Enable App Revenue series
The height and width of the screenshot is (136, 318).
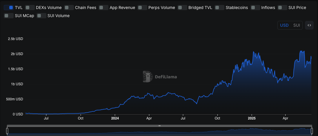pyautogui.click(x=104, y=8)
